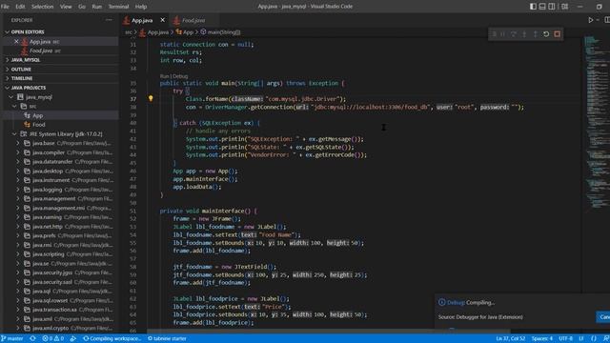Click the tabnine starter status item
The height and width of the screenshot is (343, 610).
coord(167,339)
